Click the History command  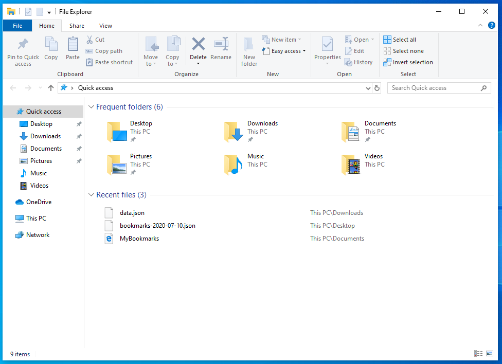pos(358,62)
